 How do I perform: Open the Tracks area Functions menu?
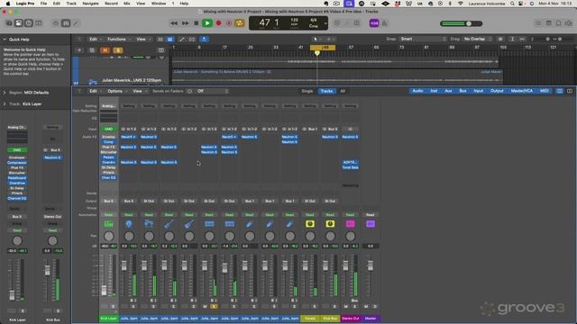(118, 40)
